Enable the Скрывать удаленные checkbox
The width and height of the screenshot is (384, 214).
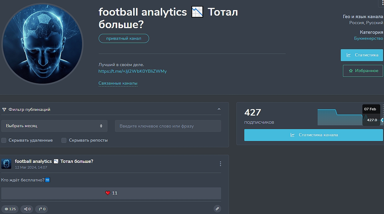click(x=4, y=140)
